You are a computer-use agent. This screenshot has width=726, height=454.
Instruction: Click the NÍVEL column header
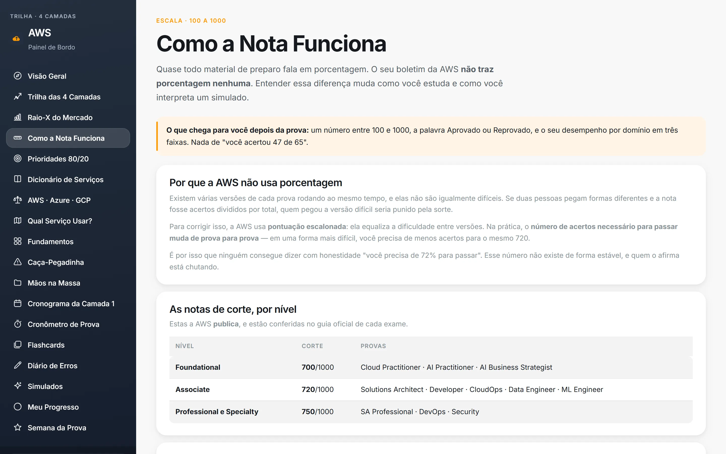coord(185,346)
